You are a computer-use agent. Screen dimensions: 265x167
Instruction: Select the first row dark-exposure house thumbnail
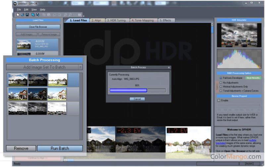pyautogui.click(x=38, y=80)
